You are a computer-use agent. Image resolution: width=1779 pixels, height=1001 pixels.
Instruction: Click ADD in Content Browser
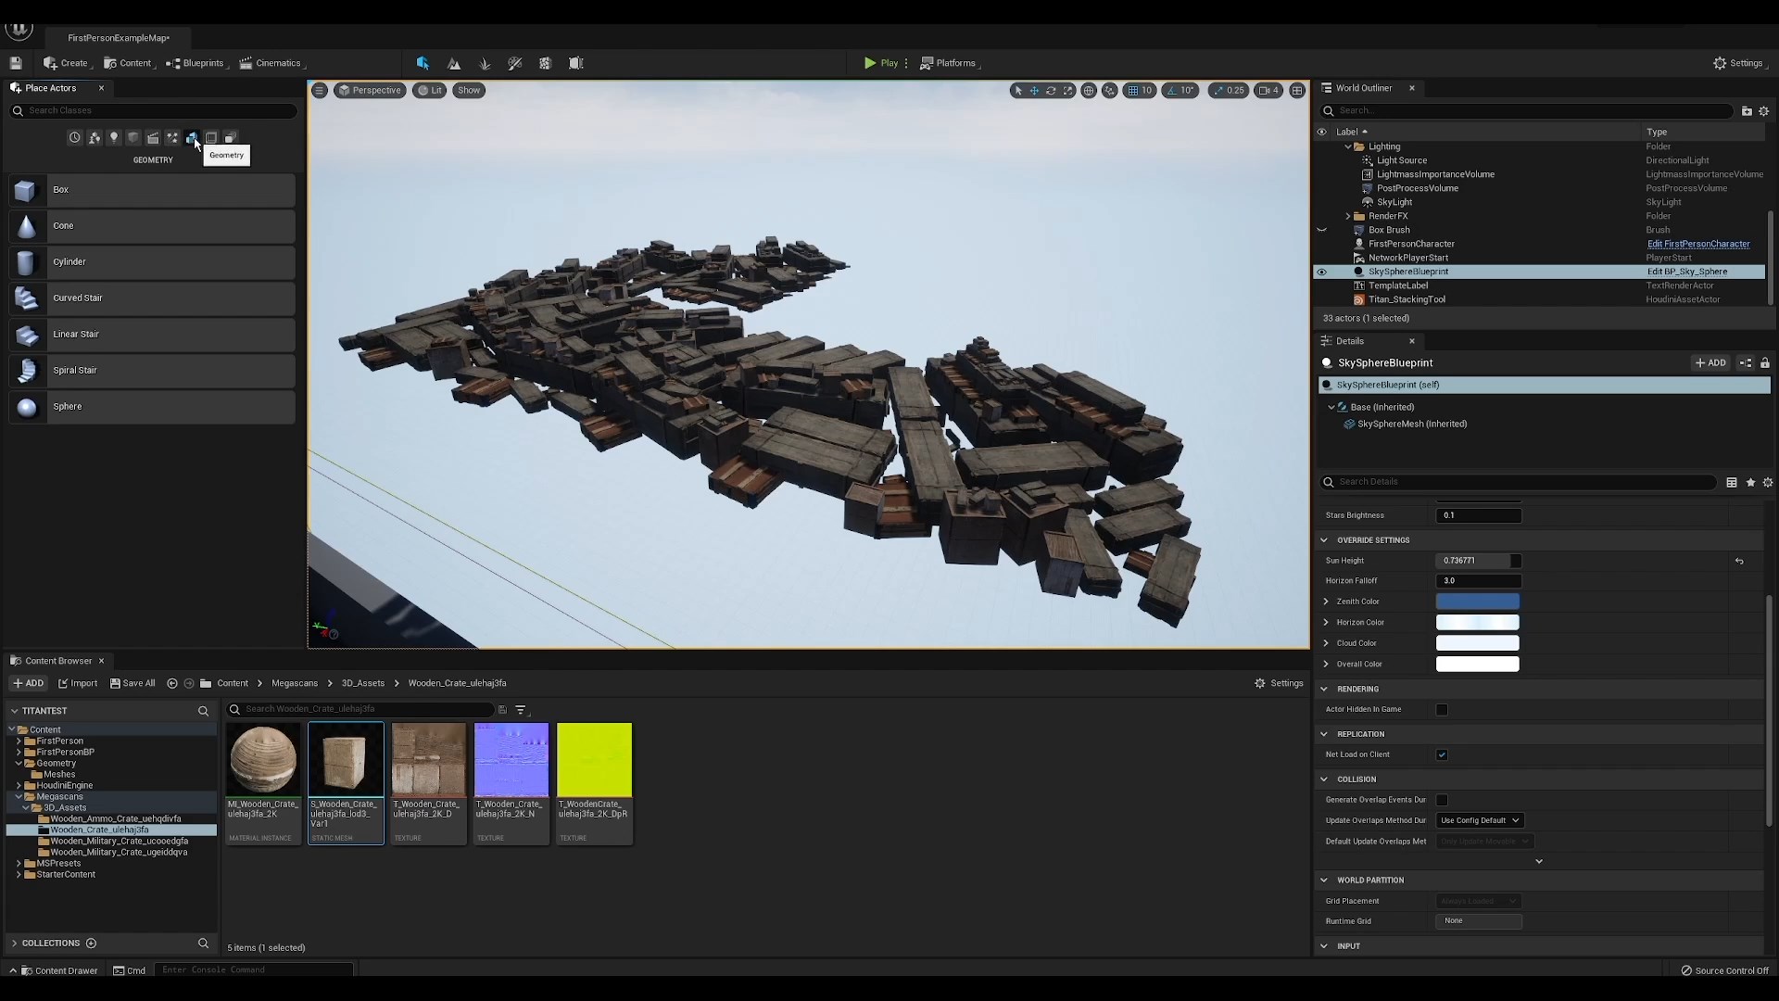pyautogui.click(x=28, y=683)
